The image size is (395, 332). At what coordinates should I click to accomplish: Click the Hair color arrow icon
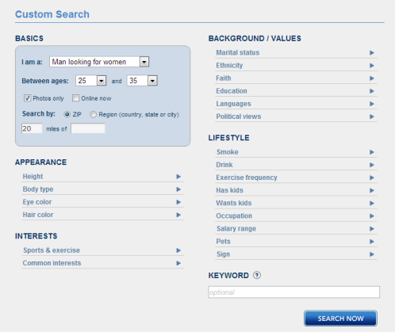coord(178,215)
